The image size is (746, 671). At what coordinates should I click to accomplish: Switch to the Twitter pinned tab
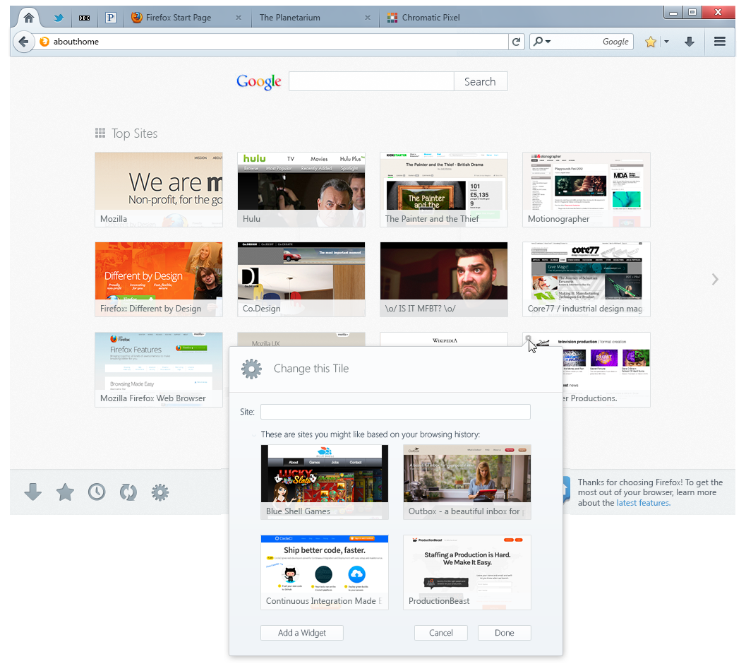pyautogui.click(x=59, y=18)
